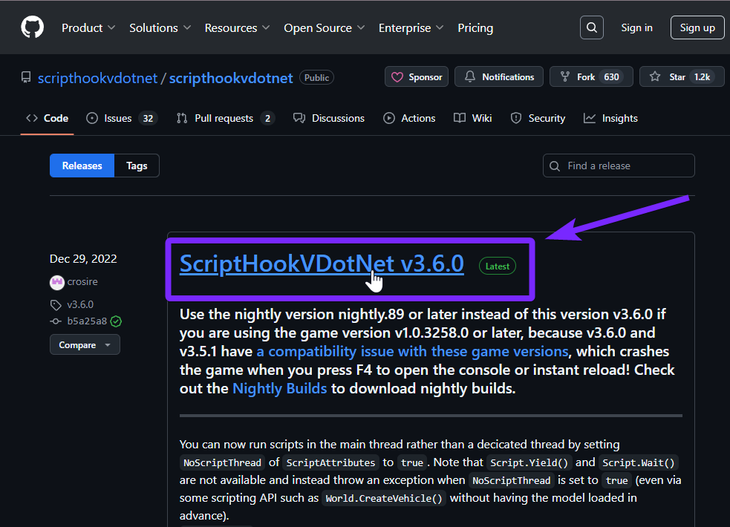Expand the Product menu
The height and width of the screenshot is (527, 730).
88,28
